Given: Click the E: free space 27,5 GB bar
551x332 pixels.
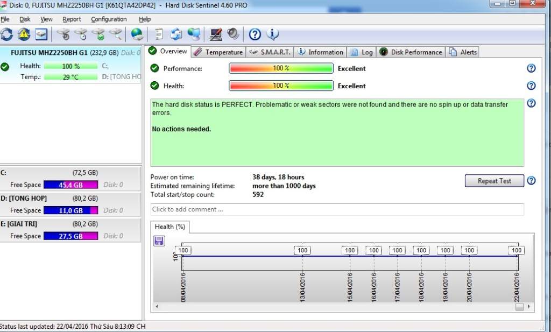Looking at the screenshot, I should point(70,236).
